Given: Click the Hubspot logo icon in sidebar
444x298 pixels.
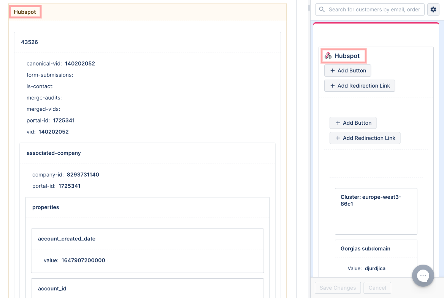Looking at the screenshot, I should coord(328,56).
